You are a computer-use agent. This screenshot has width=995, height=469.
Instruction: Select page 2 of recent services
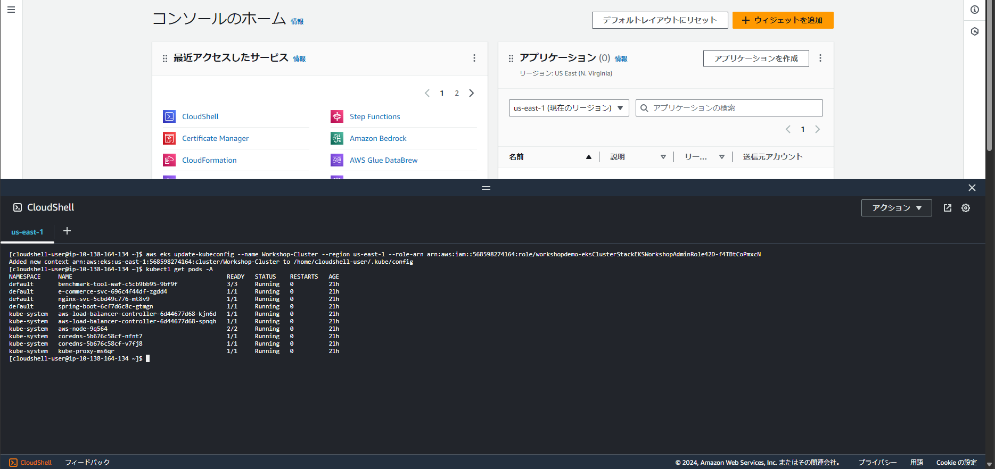tap(457, 93)
